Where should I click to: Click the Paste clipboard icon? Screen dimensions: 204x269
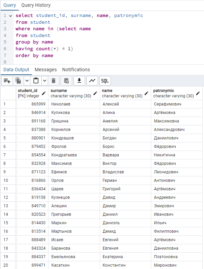click(36, 81)
